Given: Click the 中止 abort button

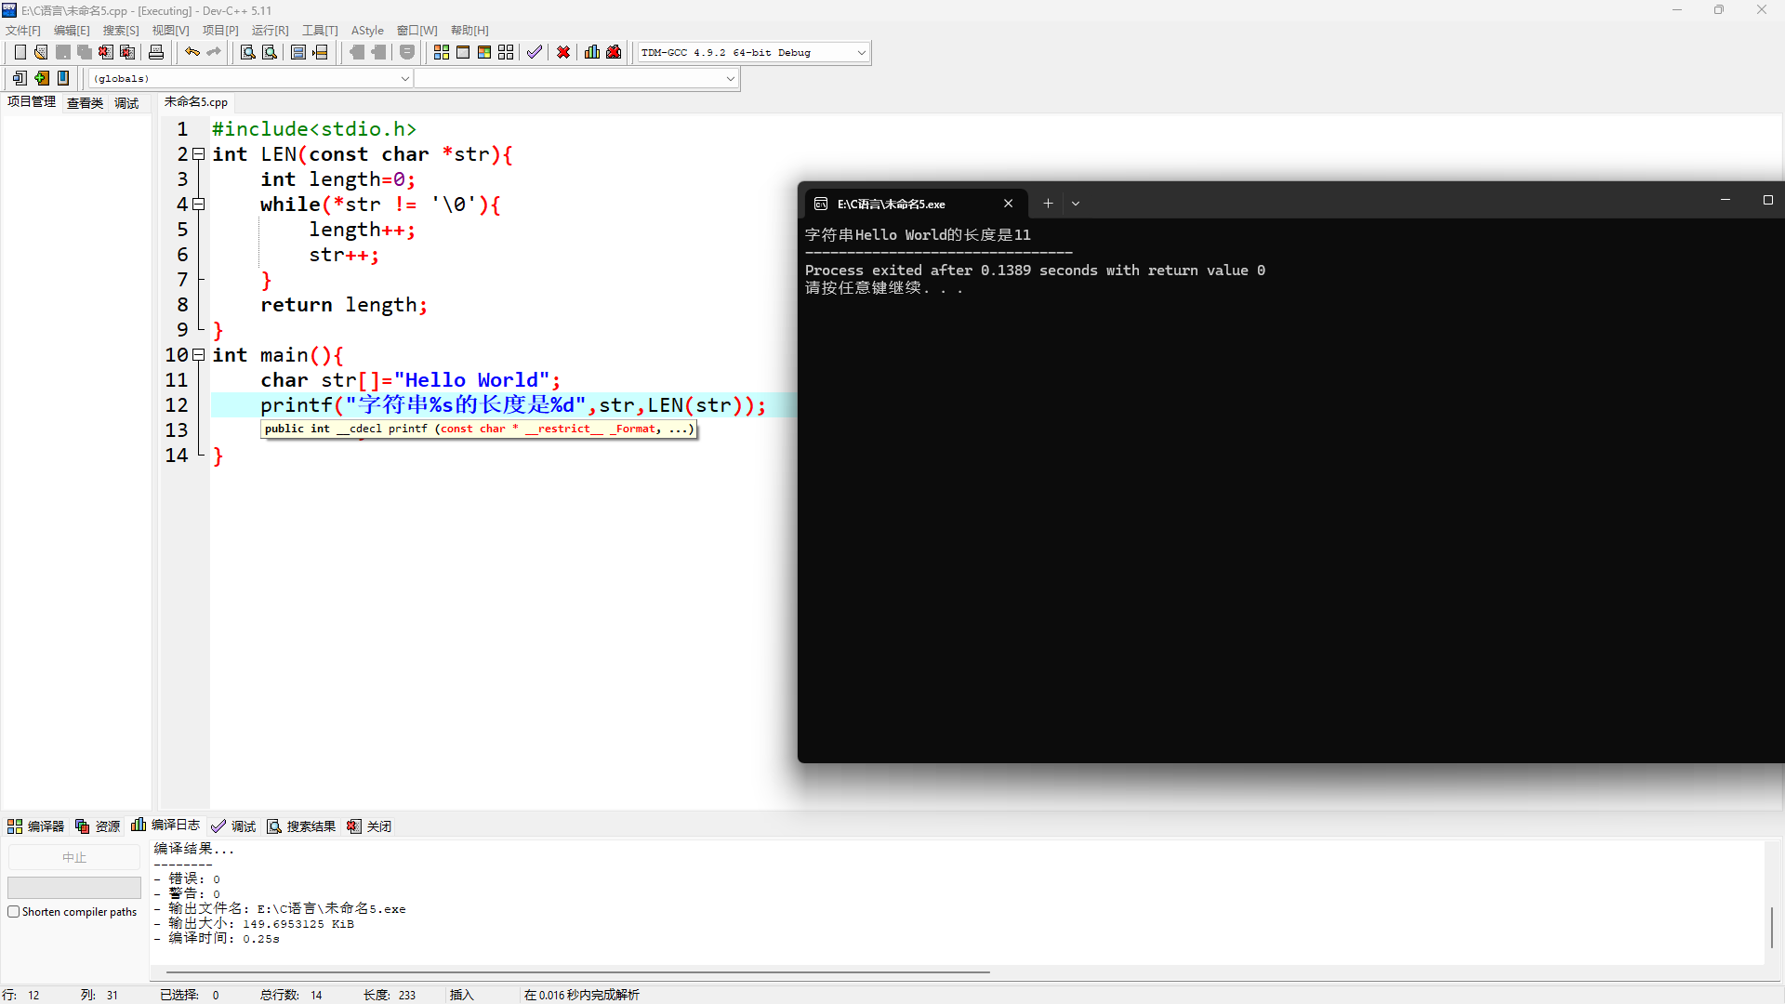Looking at the screenshot, I should point(74,857).
